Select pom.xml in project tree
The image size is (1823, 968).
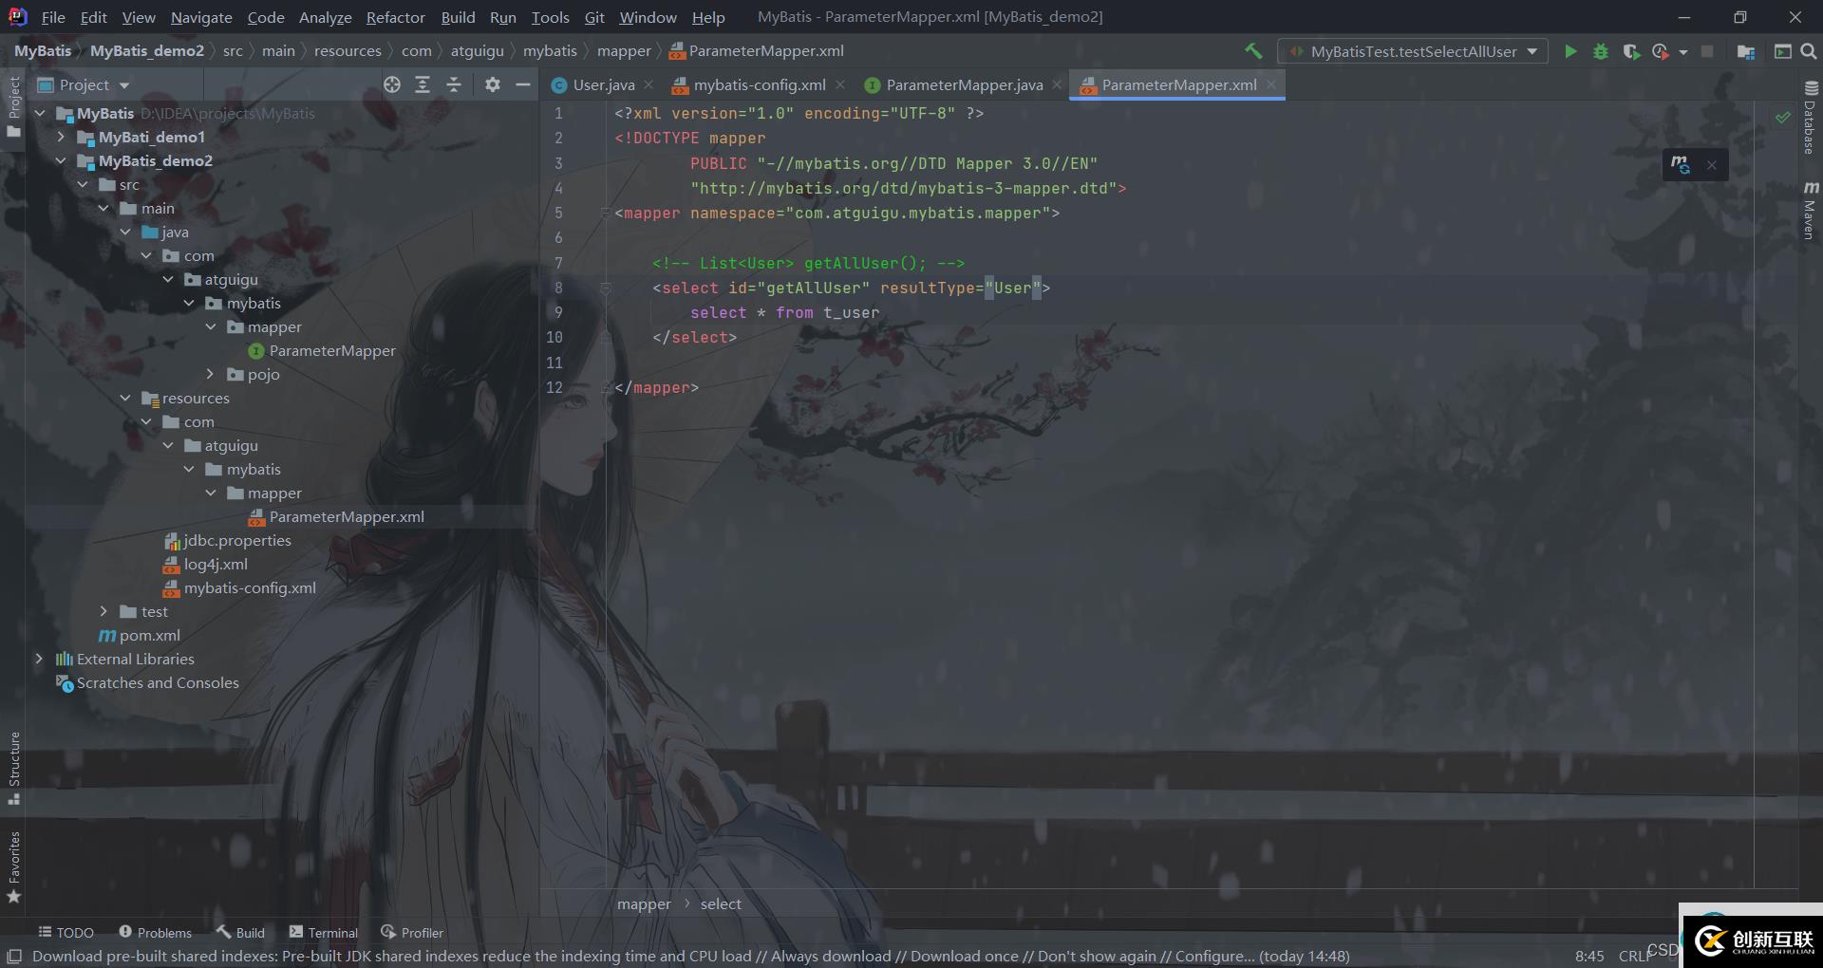click(149, 635)
